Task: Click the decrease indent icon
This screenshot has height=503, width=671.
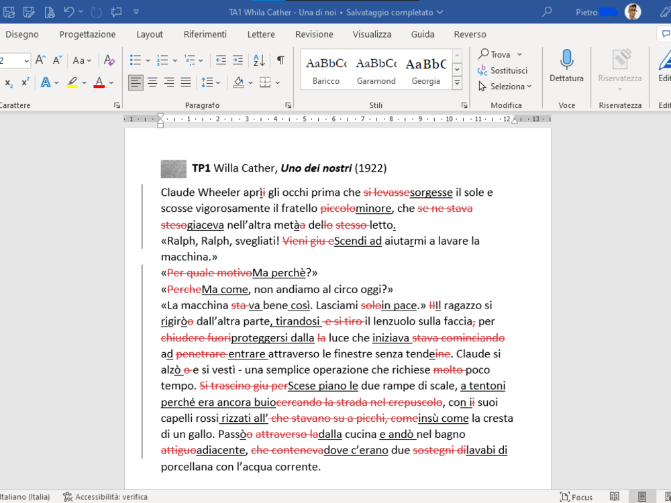Action: tap(221, 60)
